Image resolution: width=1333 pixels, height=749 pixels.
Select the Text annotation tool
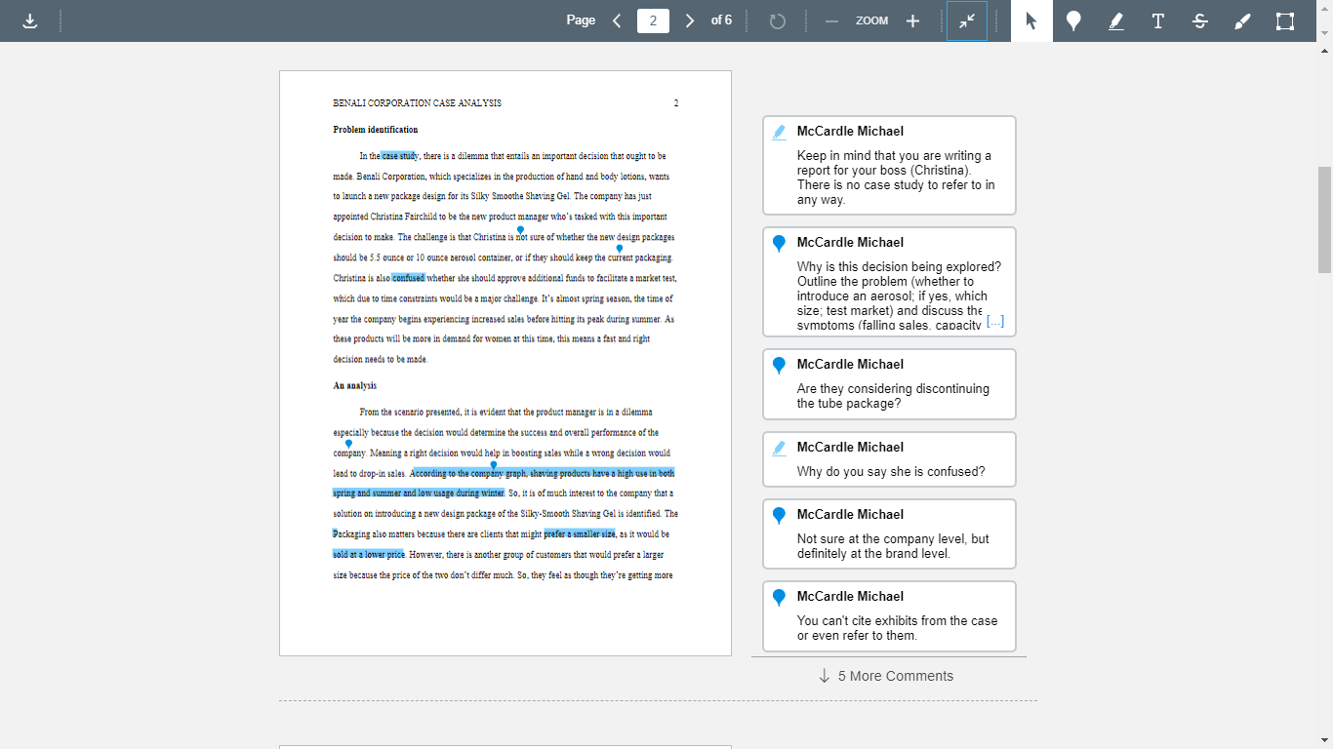(x=1158, y=20)
